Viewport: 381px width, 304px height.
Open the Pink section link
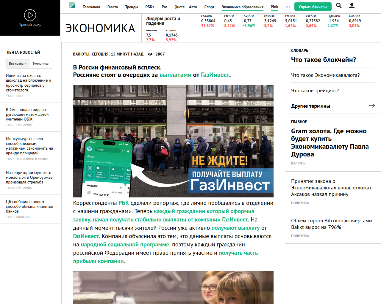pos(274,7)
